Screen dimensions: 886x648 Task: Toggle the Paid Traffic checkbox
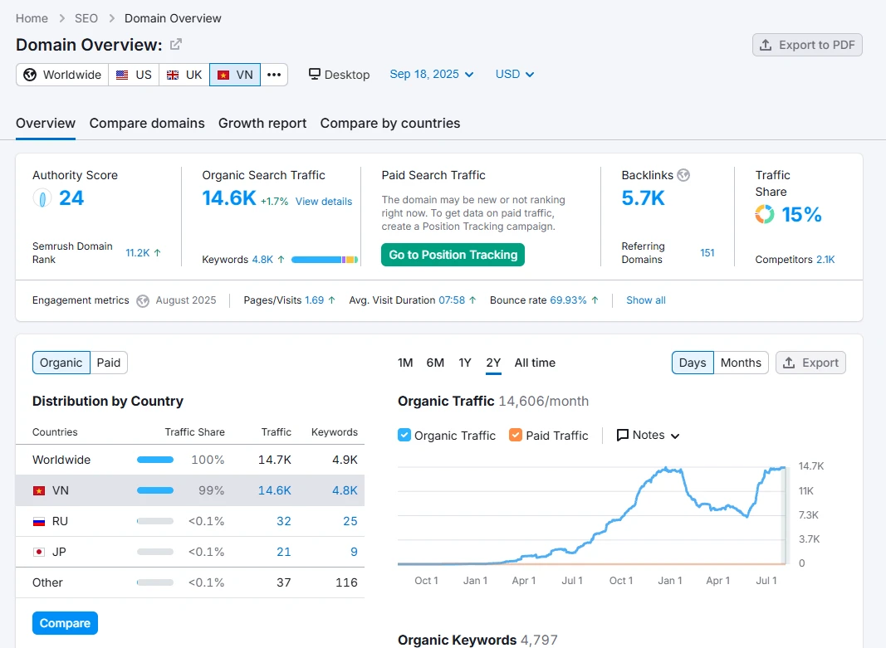516,435
